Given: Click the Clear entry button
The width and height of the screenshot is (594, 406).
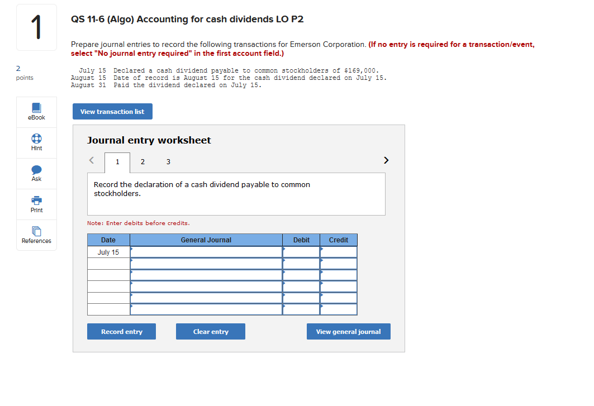Looking at the screenshot, I should [210, 331].
